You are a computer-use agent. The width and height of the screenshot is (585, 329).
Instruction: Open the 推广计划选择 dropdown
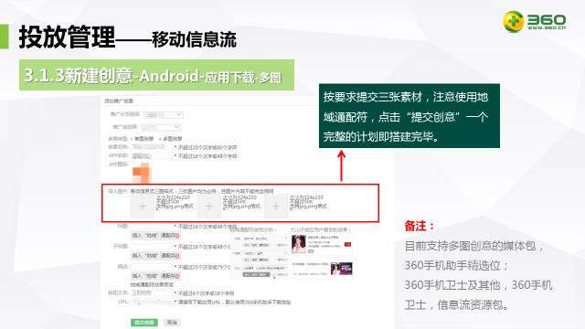tap(164, 114)
